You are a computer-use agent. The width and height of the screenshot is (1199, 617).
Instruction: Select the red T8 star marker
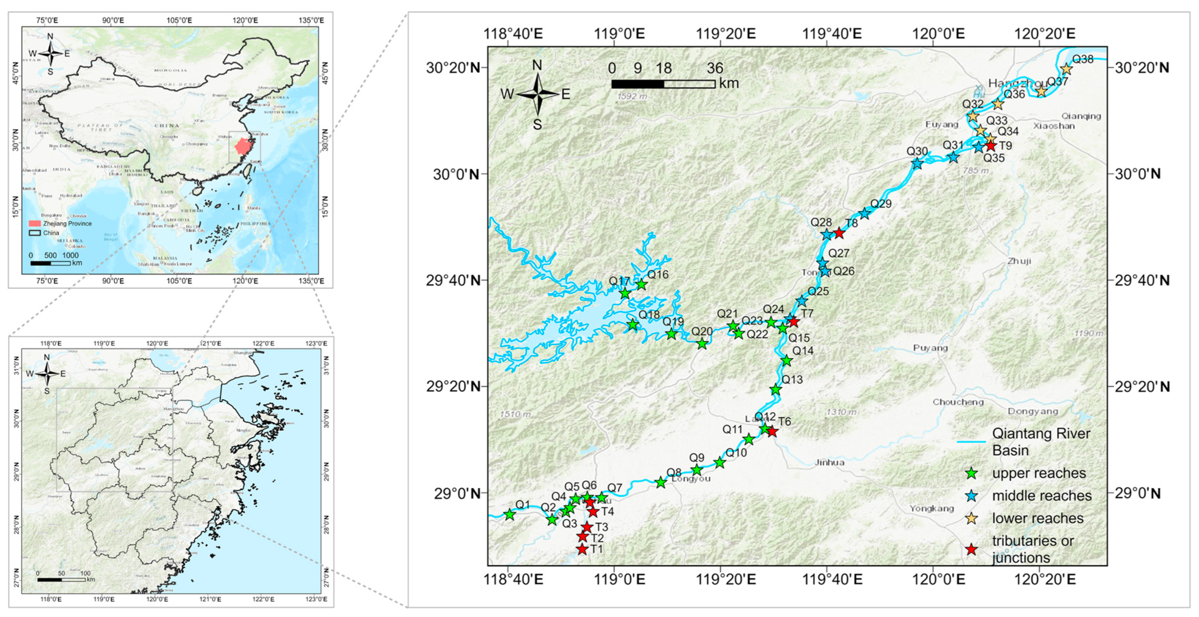(x=839, y=233)
